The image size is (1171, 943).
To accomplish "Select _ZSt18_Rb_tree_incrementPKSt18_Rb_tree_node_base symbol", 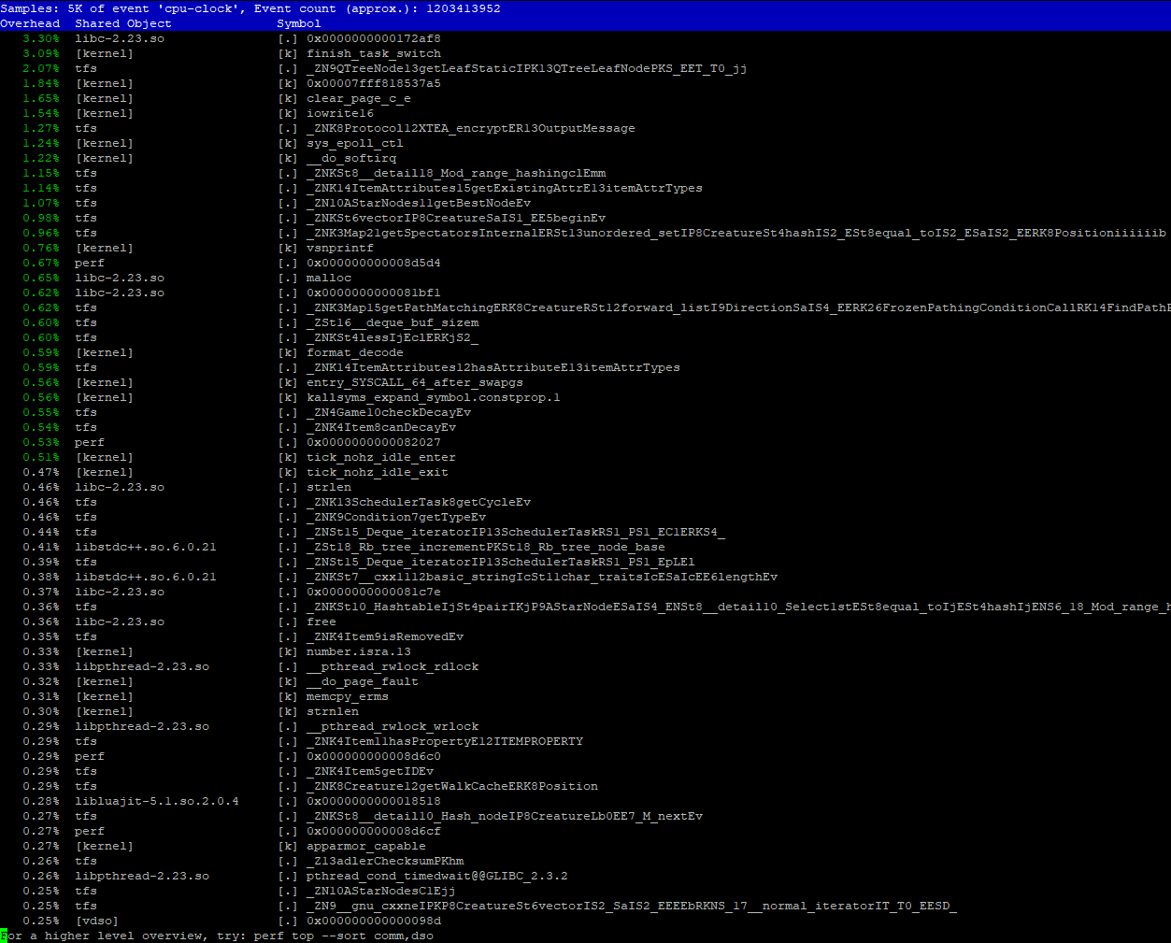I will click(486, 547).
